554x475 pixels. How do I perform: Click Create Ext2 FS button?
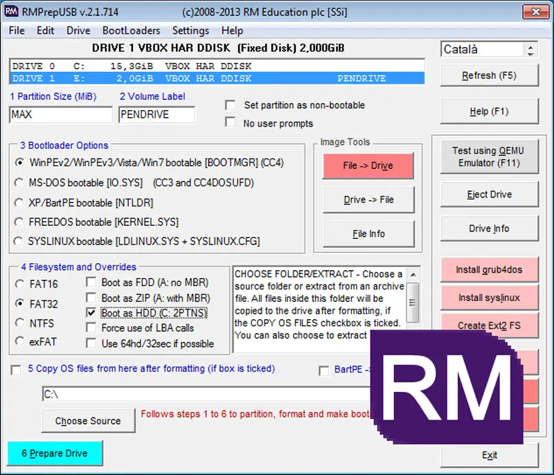(x=489, y=325)
